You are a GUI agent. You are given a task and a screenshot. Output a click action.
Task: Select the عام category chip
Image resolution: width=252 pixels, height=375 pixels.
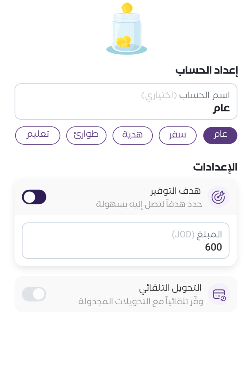coord(220,135)
